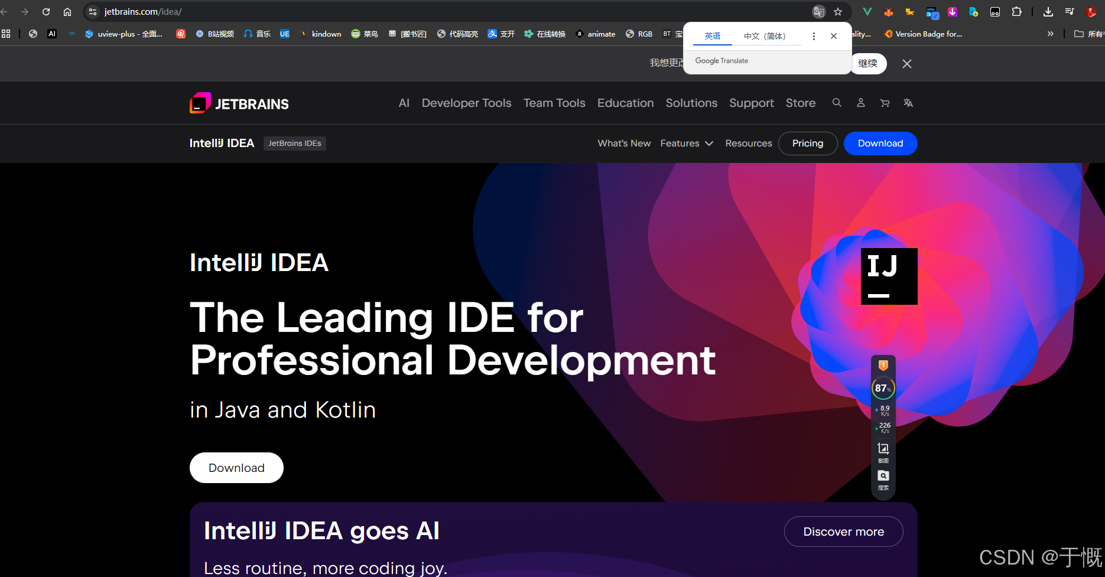Image resolution: width=1105 pixels, height=577 pixels.
Task: Open the Education menu
Action: coord(626,103)
